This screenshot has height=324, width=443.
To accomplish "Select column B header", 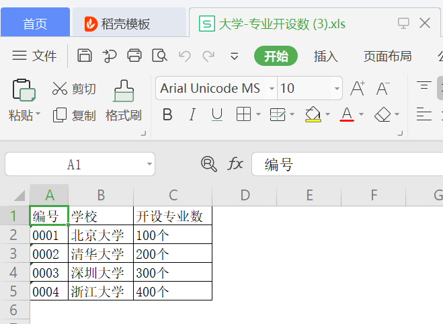I will point(101,195).
